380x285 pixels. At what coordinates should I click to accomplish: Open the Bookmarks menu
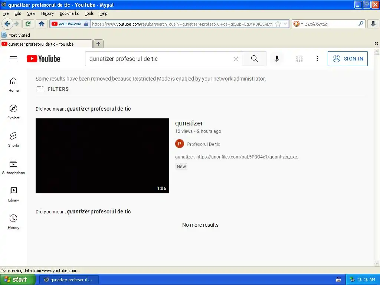(x=69, y=13)
